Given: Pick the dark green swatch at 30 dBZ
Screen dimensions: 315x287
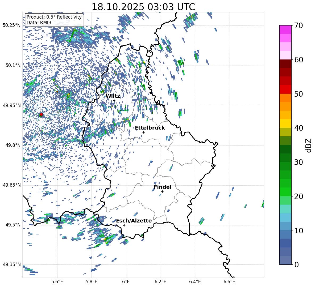Looking at the screenshot, I should point(285,158).
